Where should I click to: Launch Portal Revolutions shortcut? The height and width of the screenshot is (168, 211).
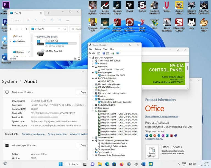[x=130, y=25]
